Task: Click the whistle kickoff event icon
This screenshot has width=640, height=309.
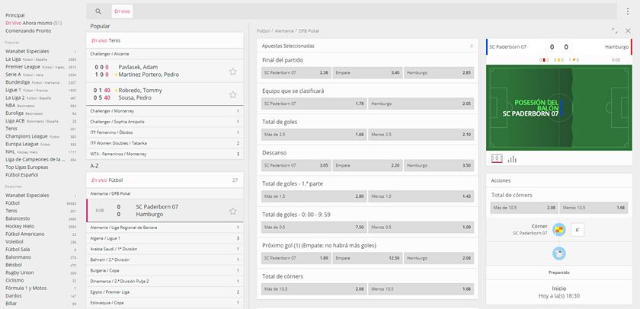Action: click(558, 253)
